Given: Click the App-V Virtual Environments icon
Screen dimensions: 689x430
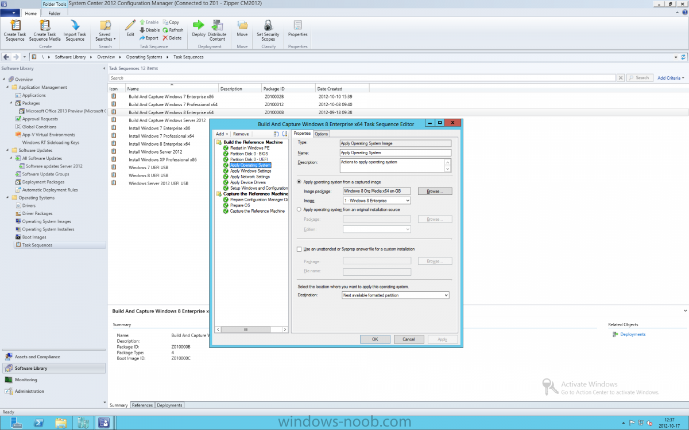Looking at the screenshot, I should point(19,135).
